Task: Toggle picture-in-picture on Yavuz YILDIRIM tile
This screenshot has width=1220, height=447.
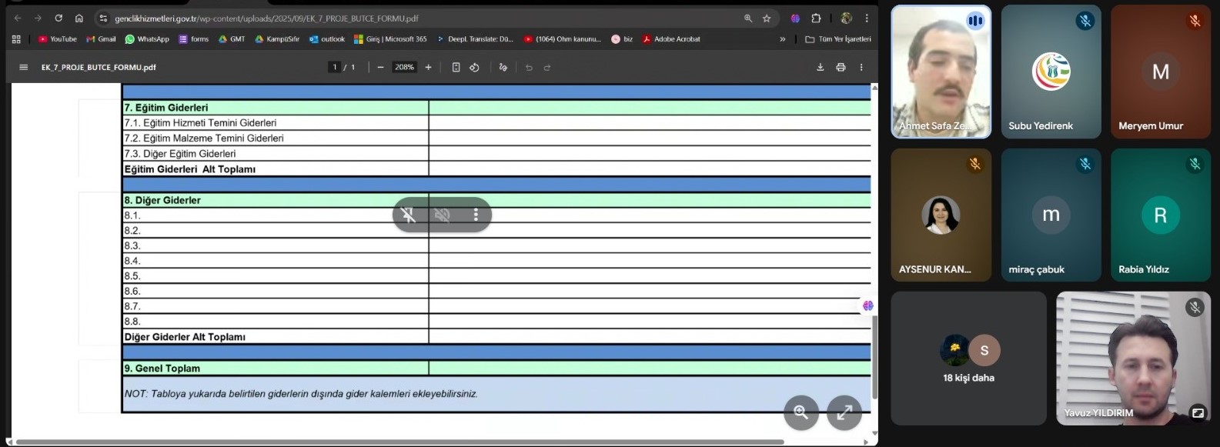Action: click(1198, 413)
